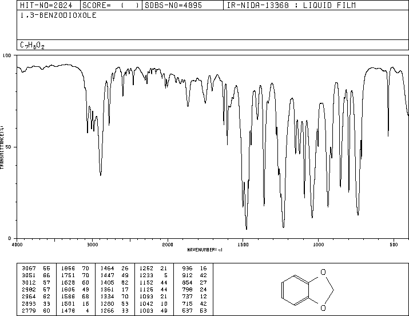The image size is (409, 316).
Task: Click wavenumber 737 in the peak table
Action: (187, 297)
